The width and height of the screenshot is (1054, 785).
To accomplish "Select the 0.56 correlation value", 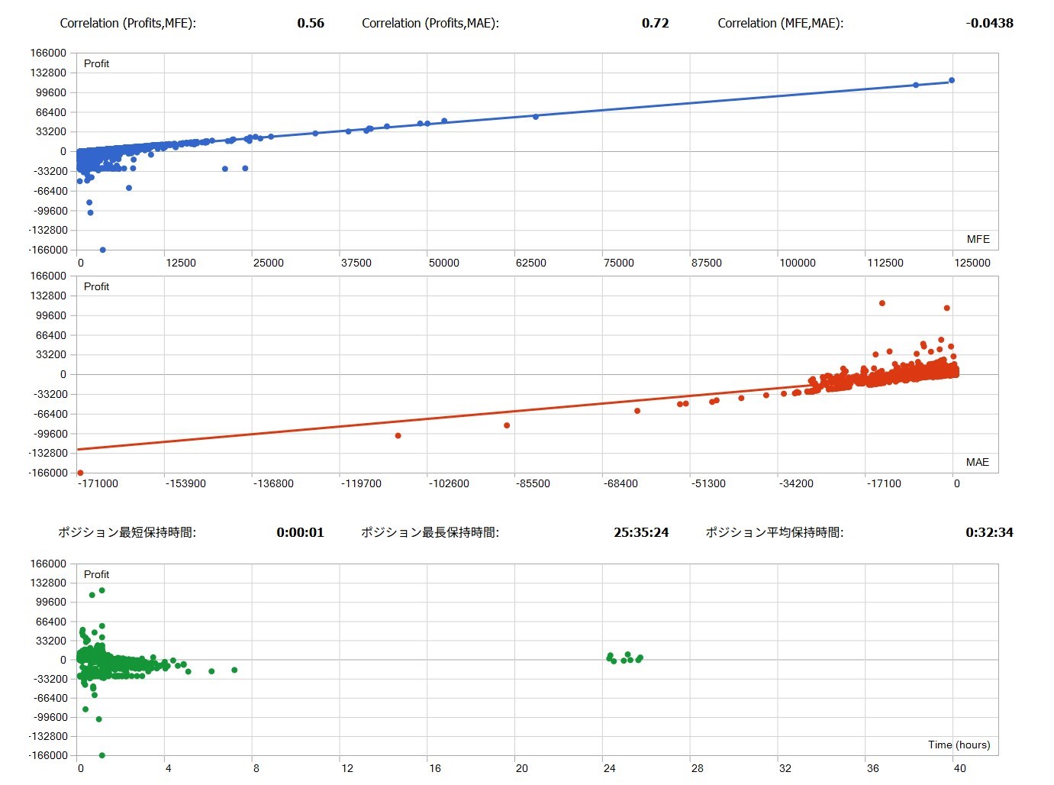I will point(310,23).
